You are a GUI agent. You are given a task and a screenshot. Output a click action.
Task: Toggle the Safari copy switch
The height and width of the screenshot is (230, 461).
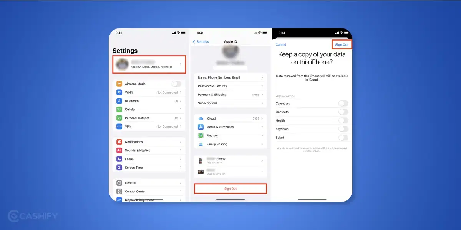point(343,138)
